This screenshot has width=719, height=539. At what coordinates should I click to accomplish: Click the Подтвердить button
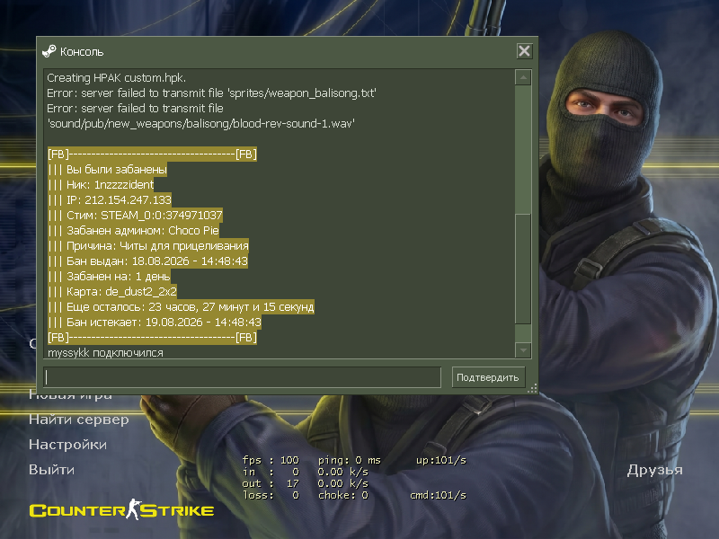(488, 377)
